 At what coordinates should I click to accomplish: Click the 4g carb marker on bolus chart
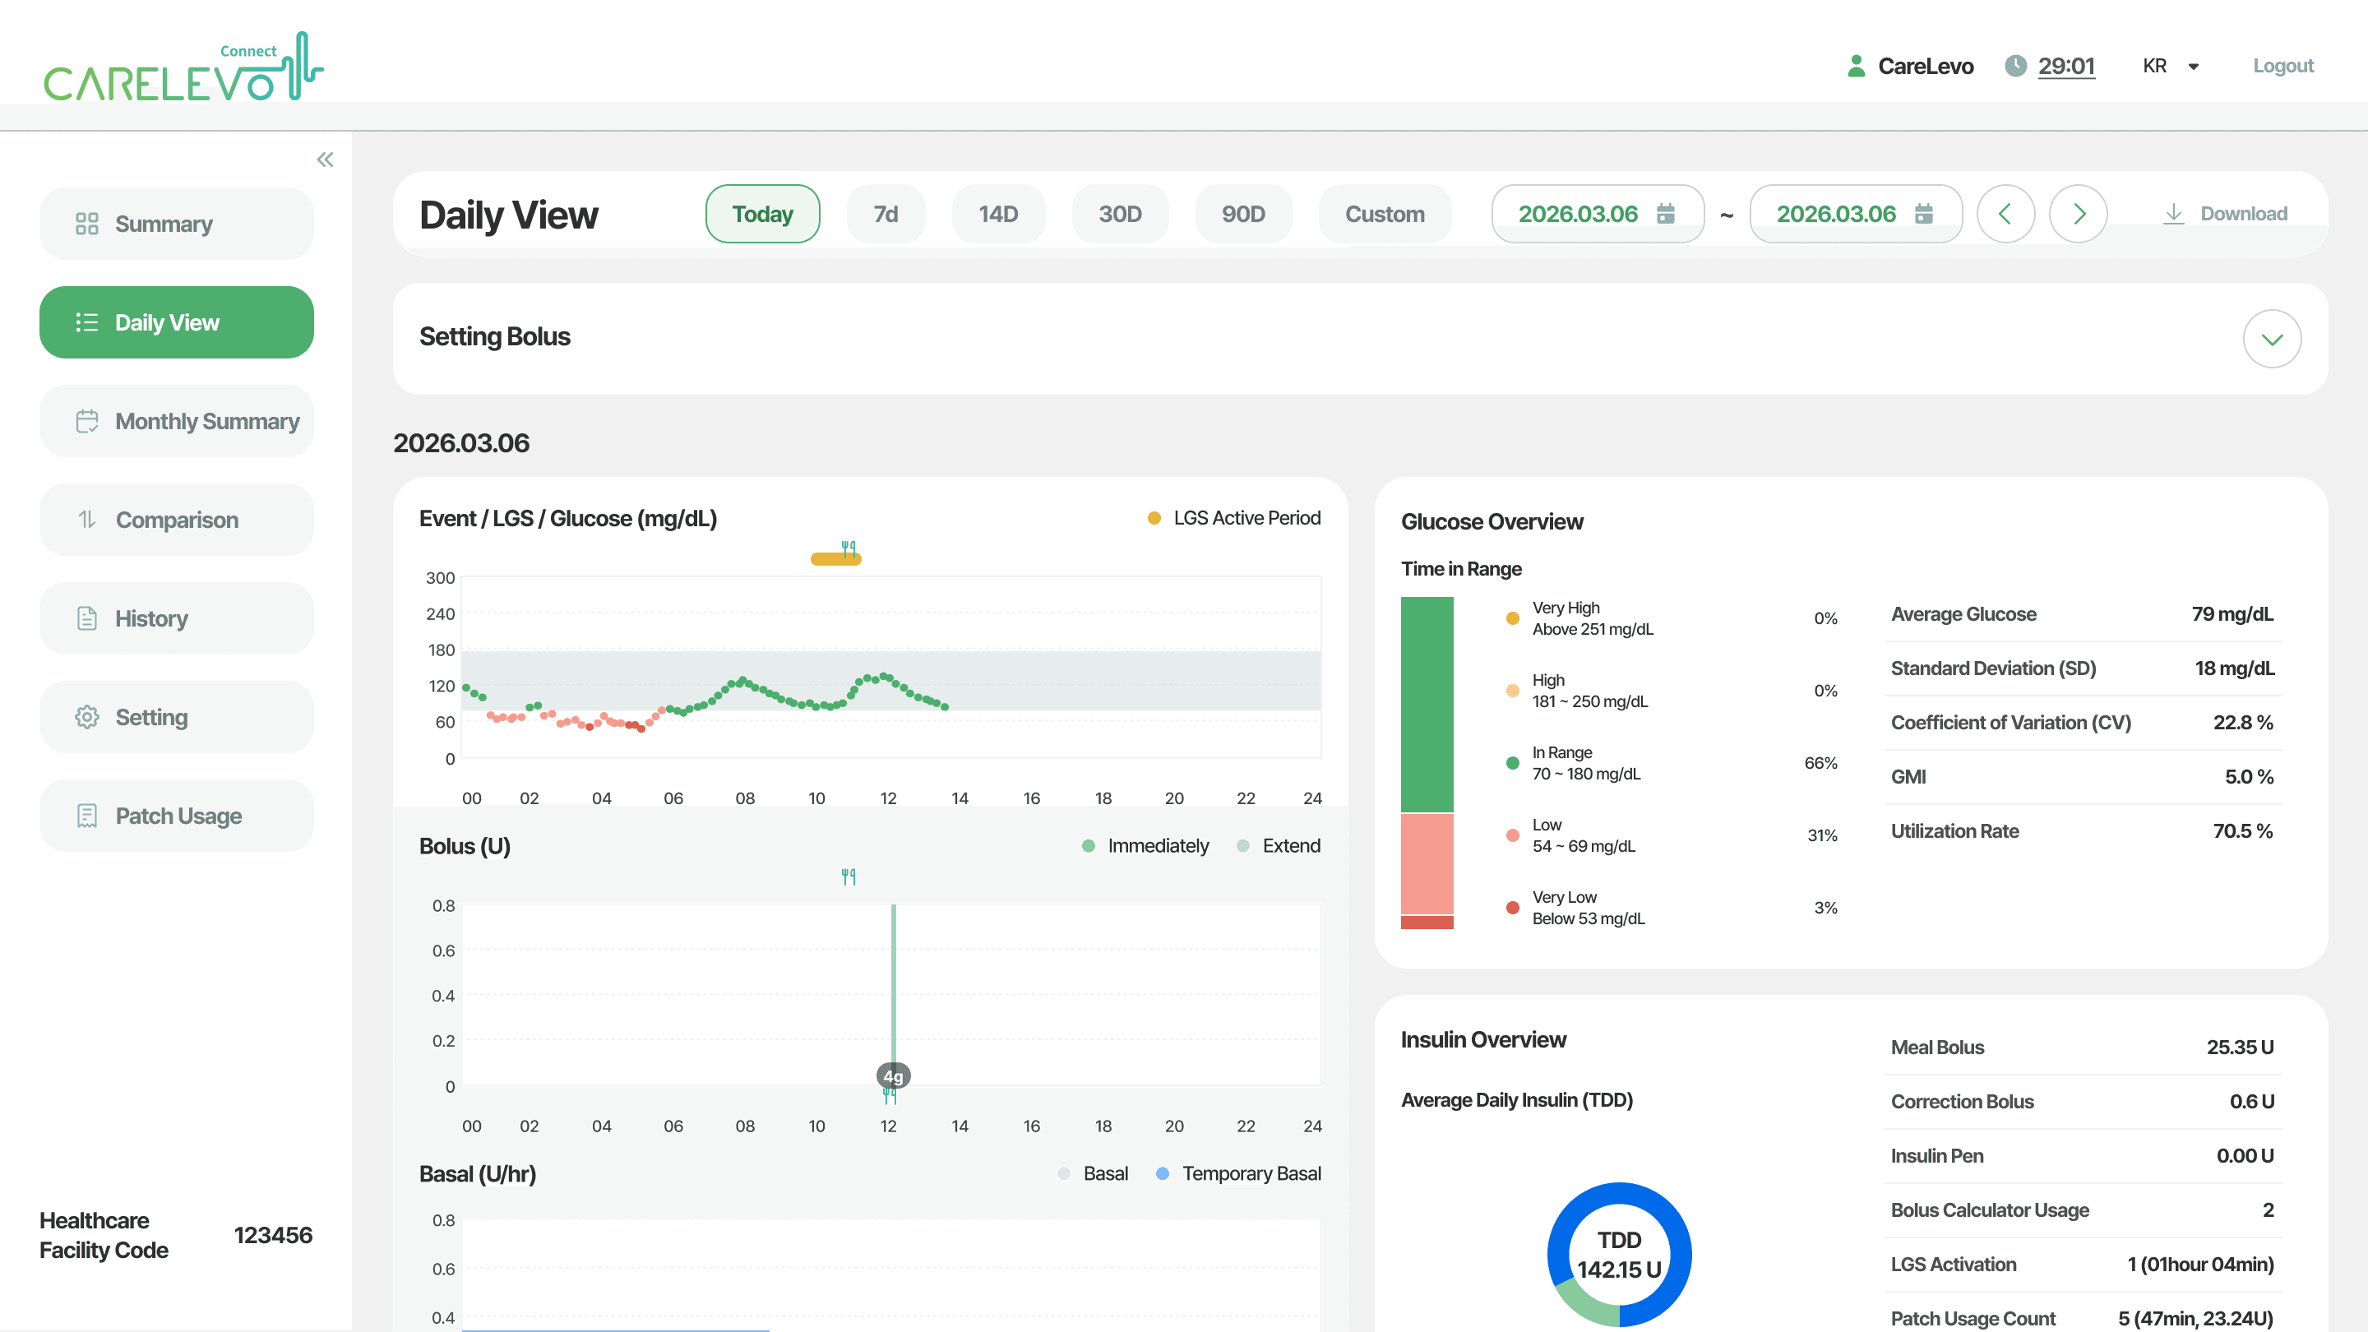click(893, 1075)
